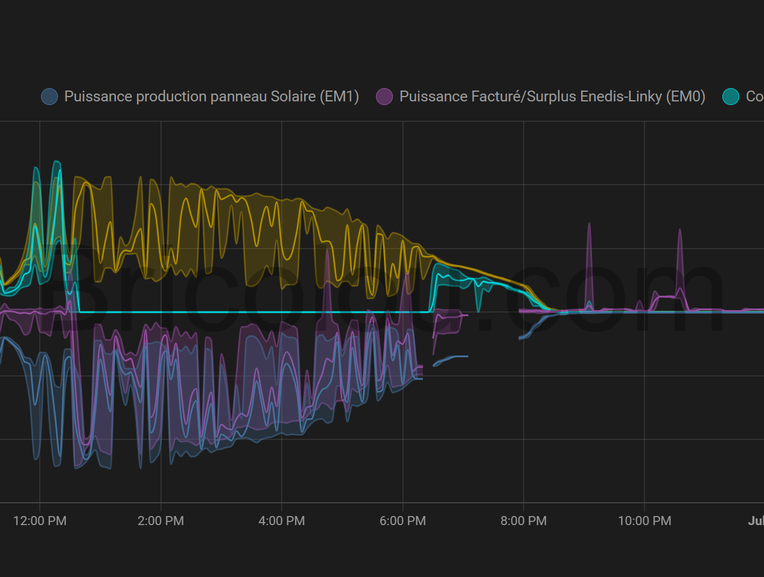
Task: Click the flat cyan line at 4:00 PM
Action: (x=282, y=312)
